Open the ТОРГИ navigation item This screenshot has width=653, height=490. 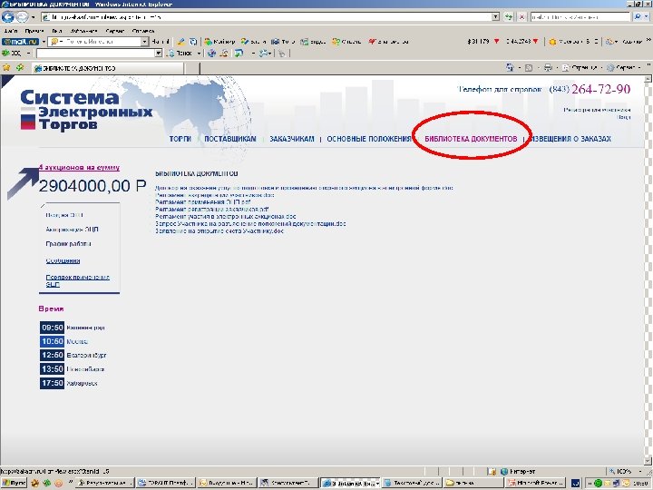[180, 139]
